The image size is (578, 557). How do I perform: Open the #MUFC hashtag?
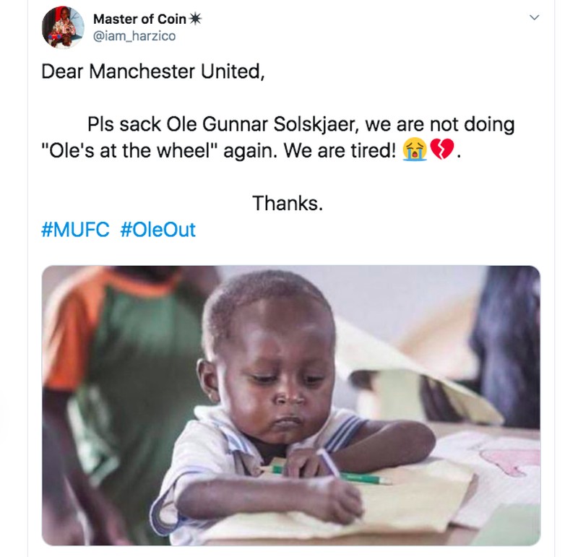76,230
